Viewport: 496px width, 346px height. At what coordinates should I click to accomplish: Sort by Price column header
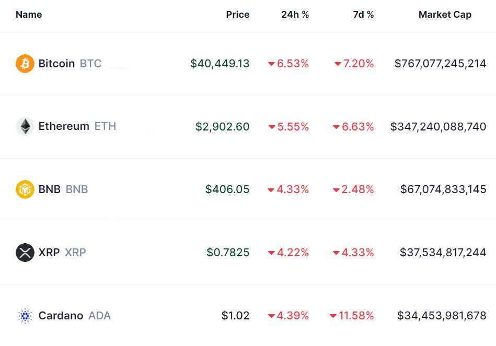coord(237,15)
